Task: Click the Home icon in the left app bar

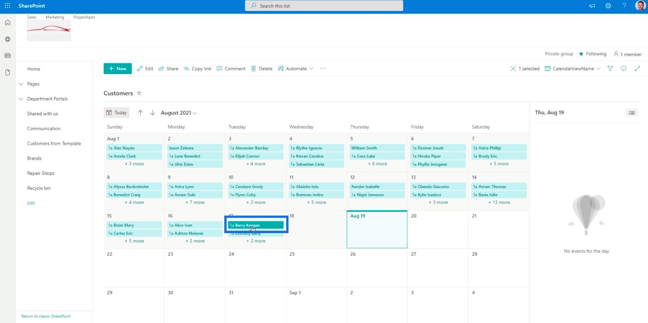Action: (x=7, y=23)
